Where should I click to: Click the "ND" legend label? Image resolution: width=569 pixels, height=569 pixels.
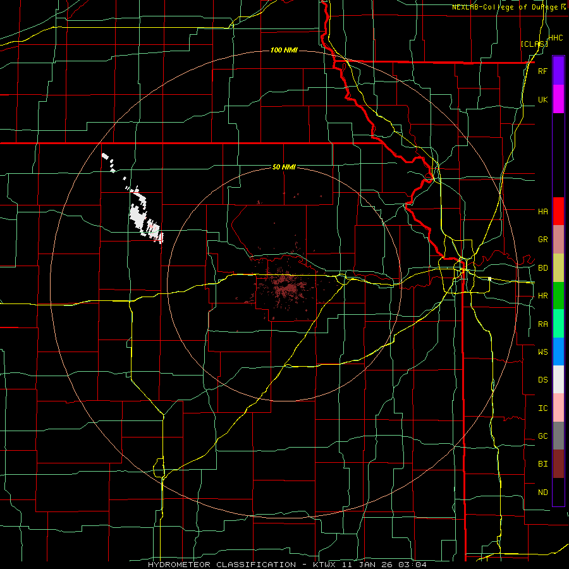[542, 493]
